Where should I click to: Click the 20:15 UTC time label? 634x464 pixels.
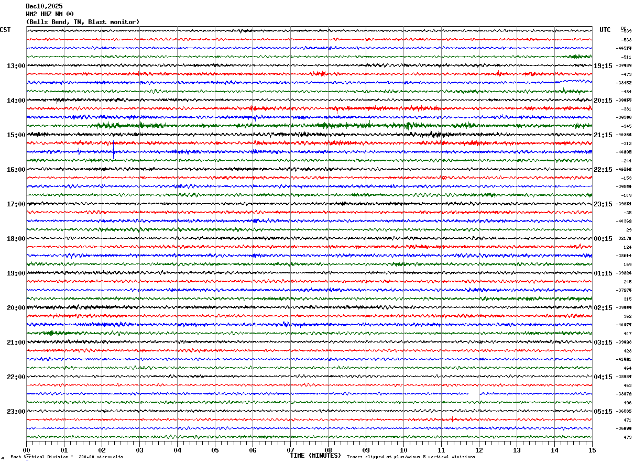[603, 101]
